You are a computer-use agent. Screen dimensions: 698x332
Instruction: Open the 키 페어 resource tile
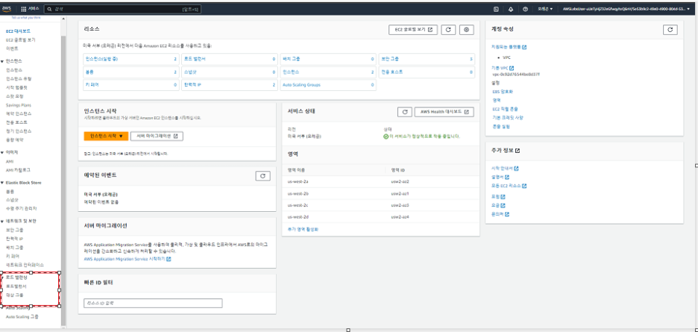(131, 84)
